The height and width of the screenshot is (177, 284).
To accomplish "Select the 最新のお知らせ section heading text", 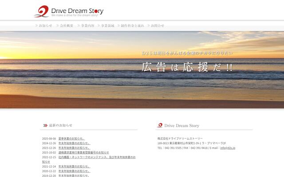I will [x=61, y=125].
